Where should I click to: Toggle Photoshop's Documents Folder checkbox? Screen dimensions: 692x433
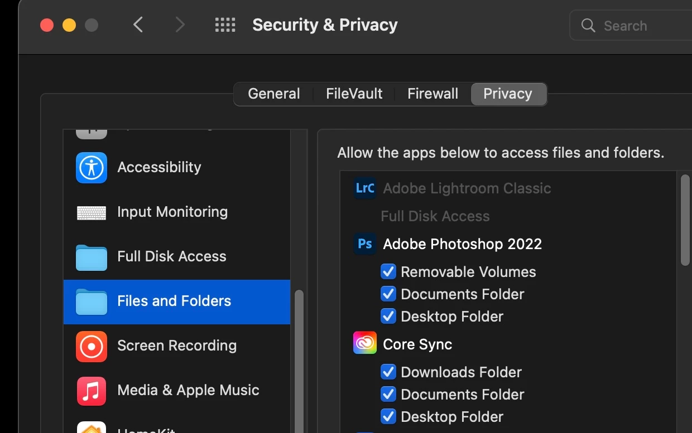[388, 294]
